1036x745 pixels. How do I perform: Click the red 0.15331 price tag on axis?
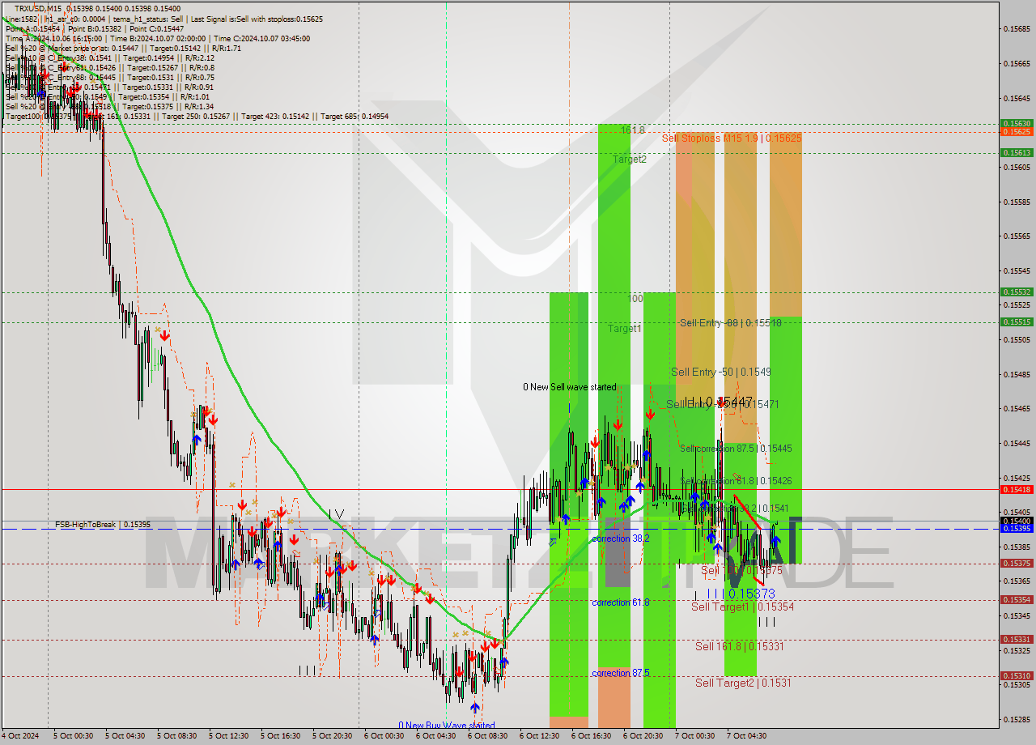(1017, 639)
